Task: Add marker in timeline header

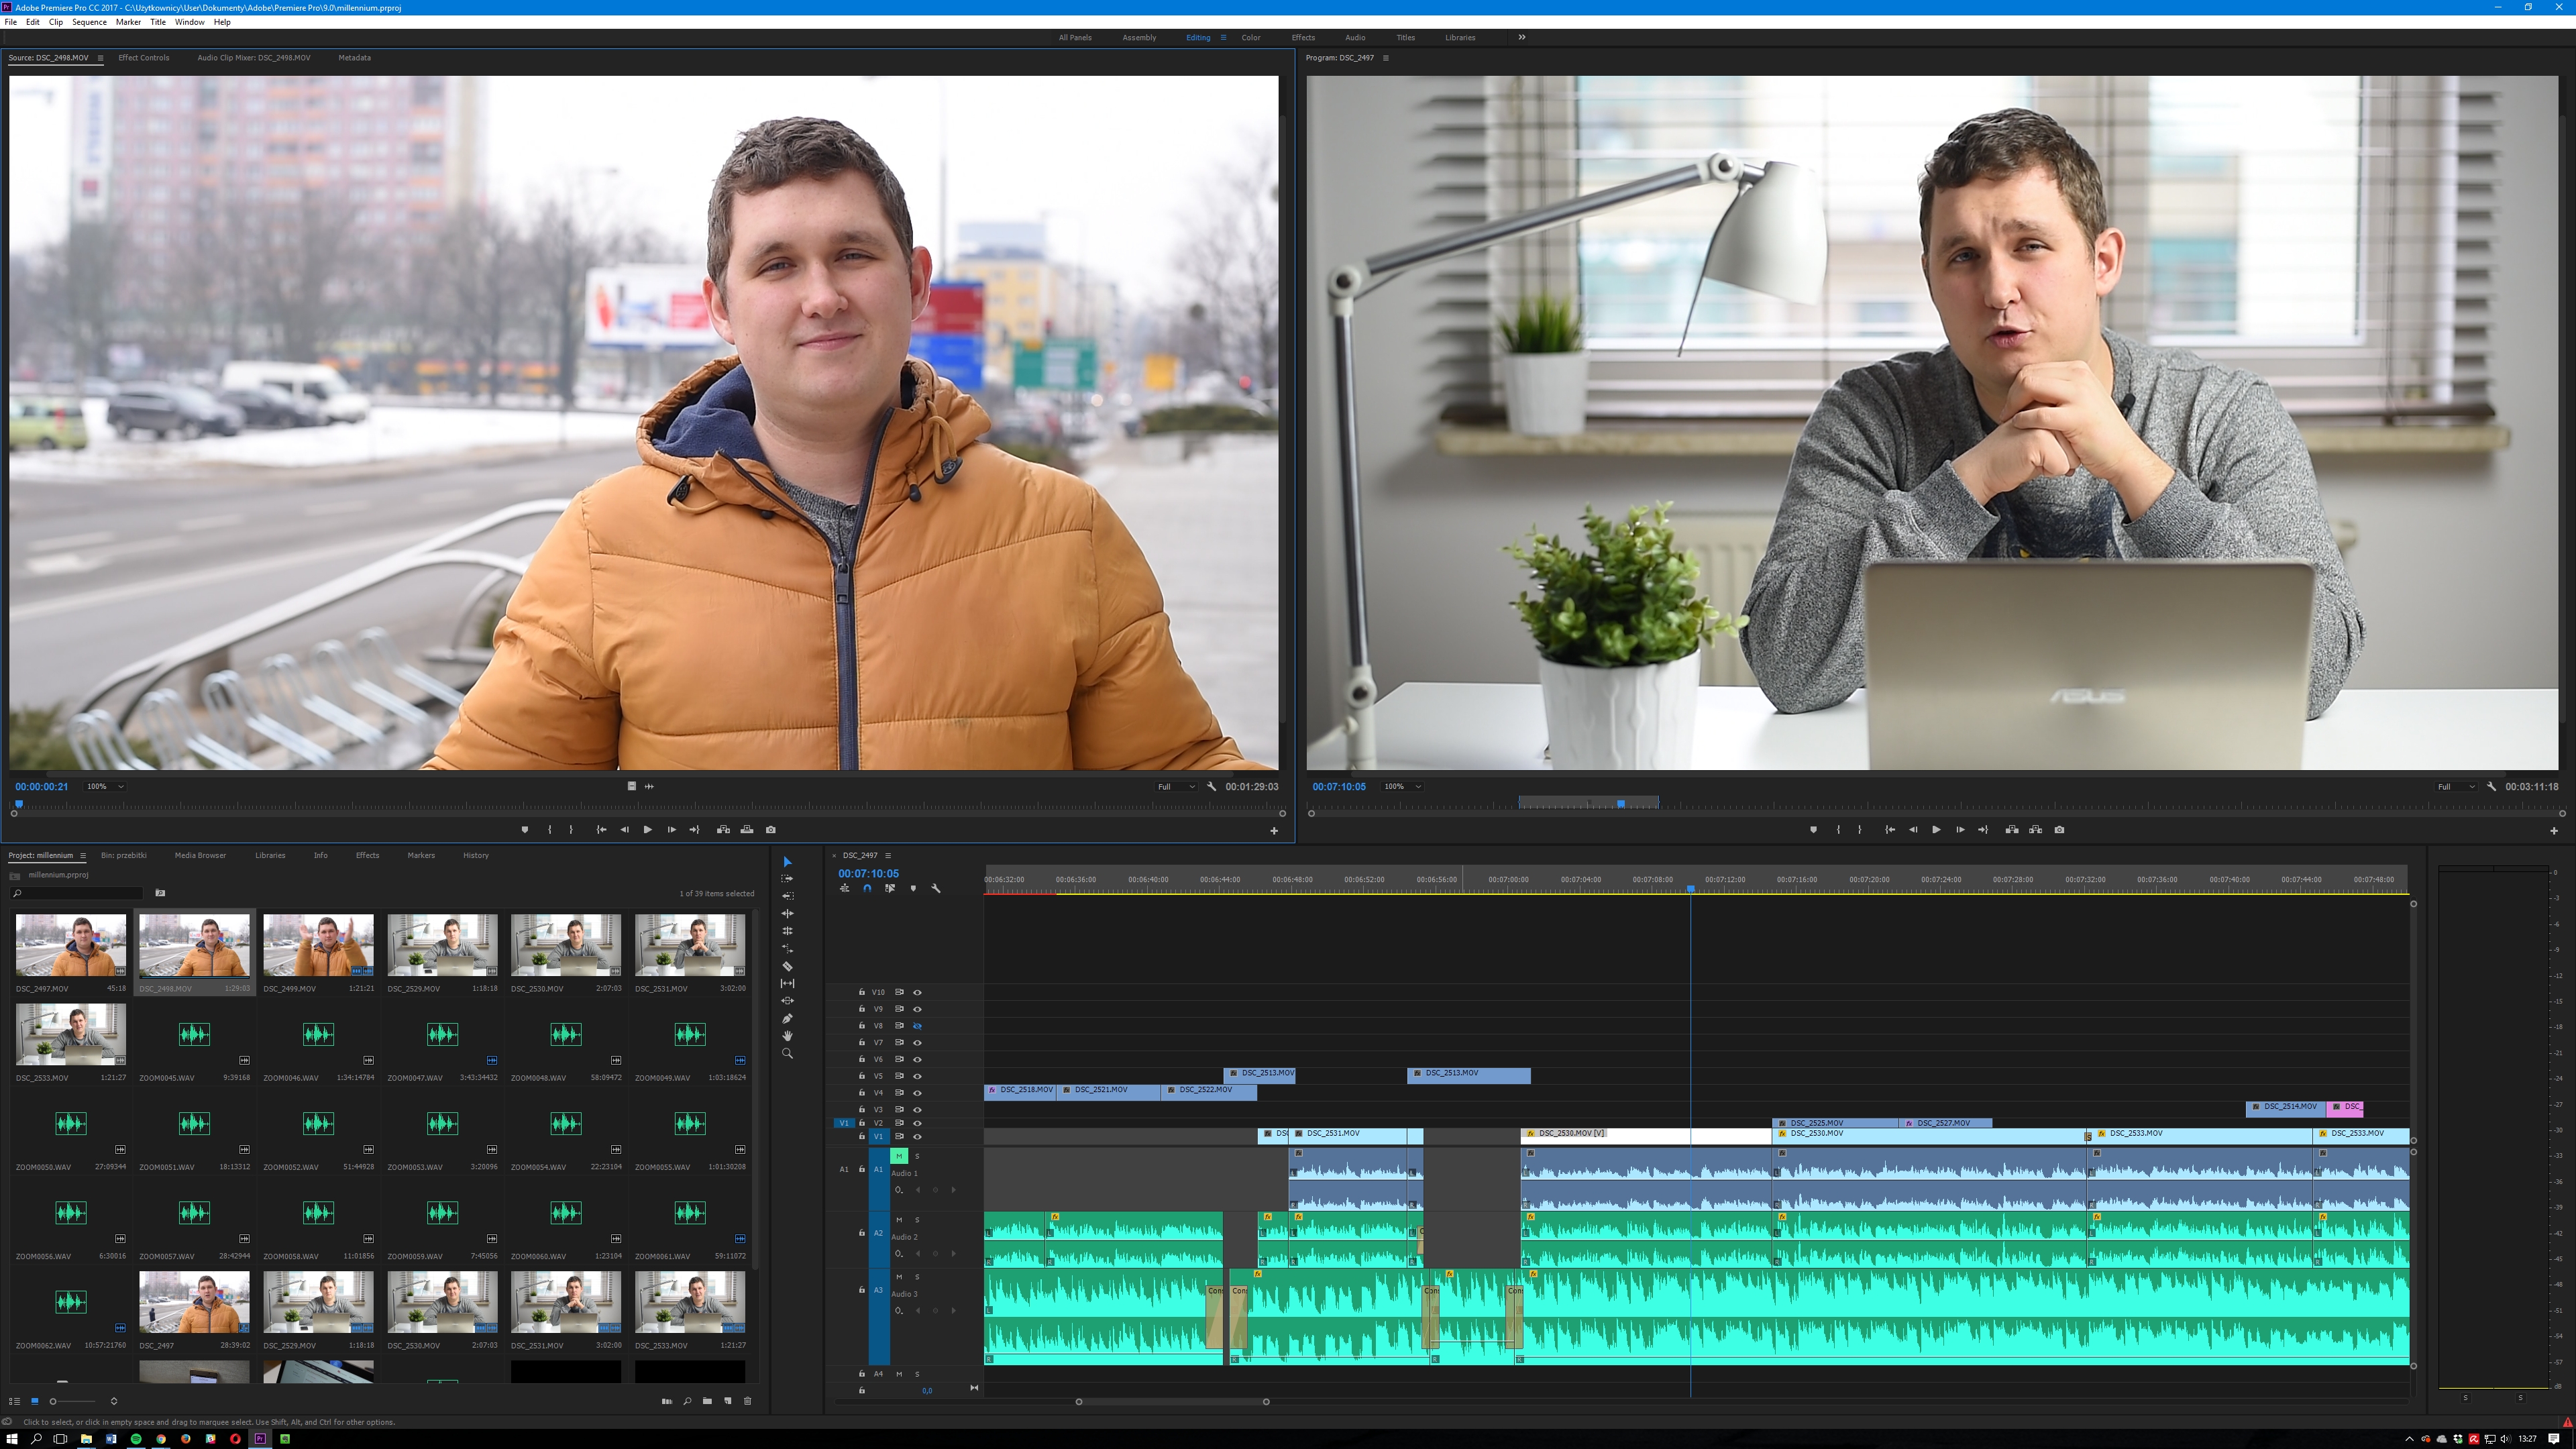Action: pos(912,888)
